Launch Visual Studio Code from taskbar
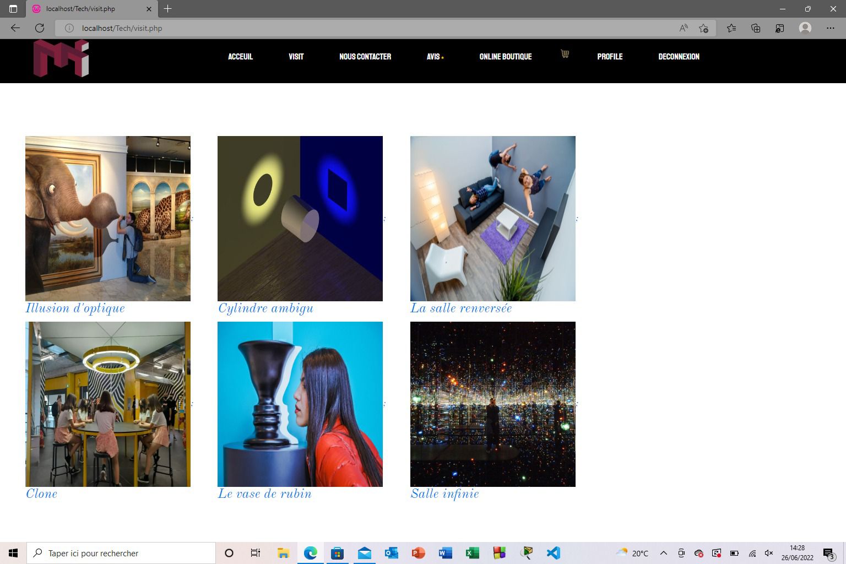This screenshot has width=846, height=564. click(x=554, y=553)
